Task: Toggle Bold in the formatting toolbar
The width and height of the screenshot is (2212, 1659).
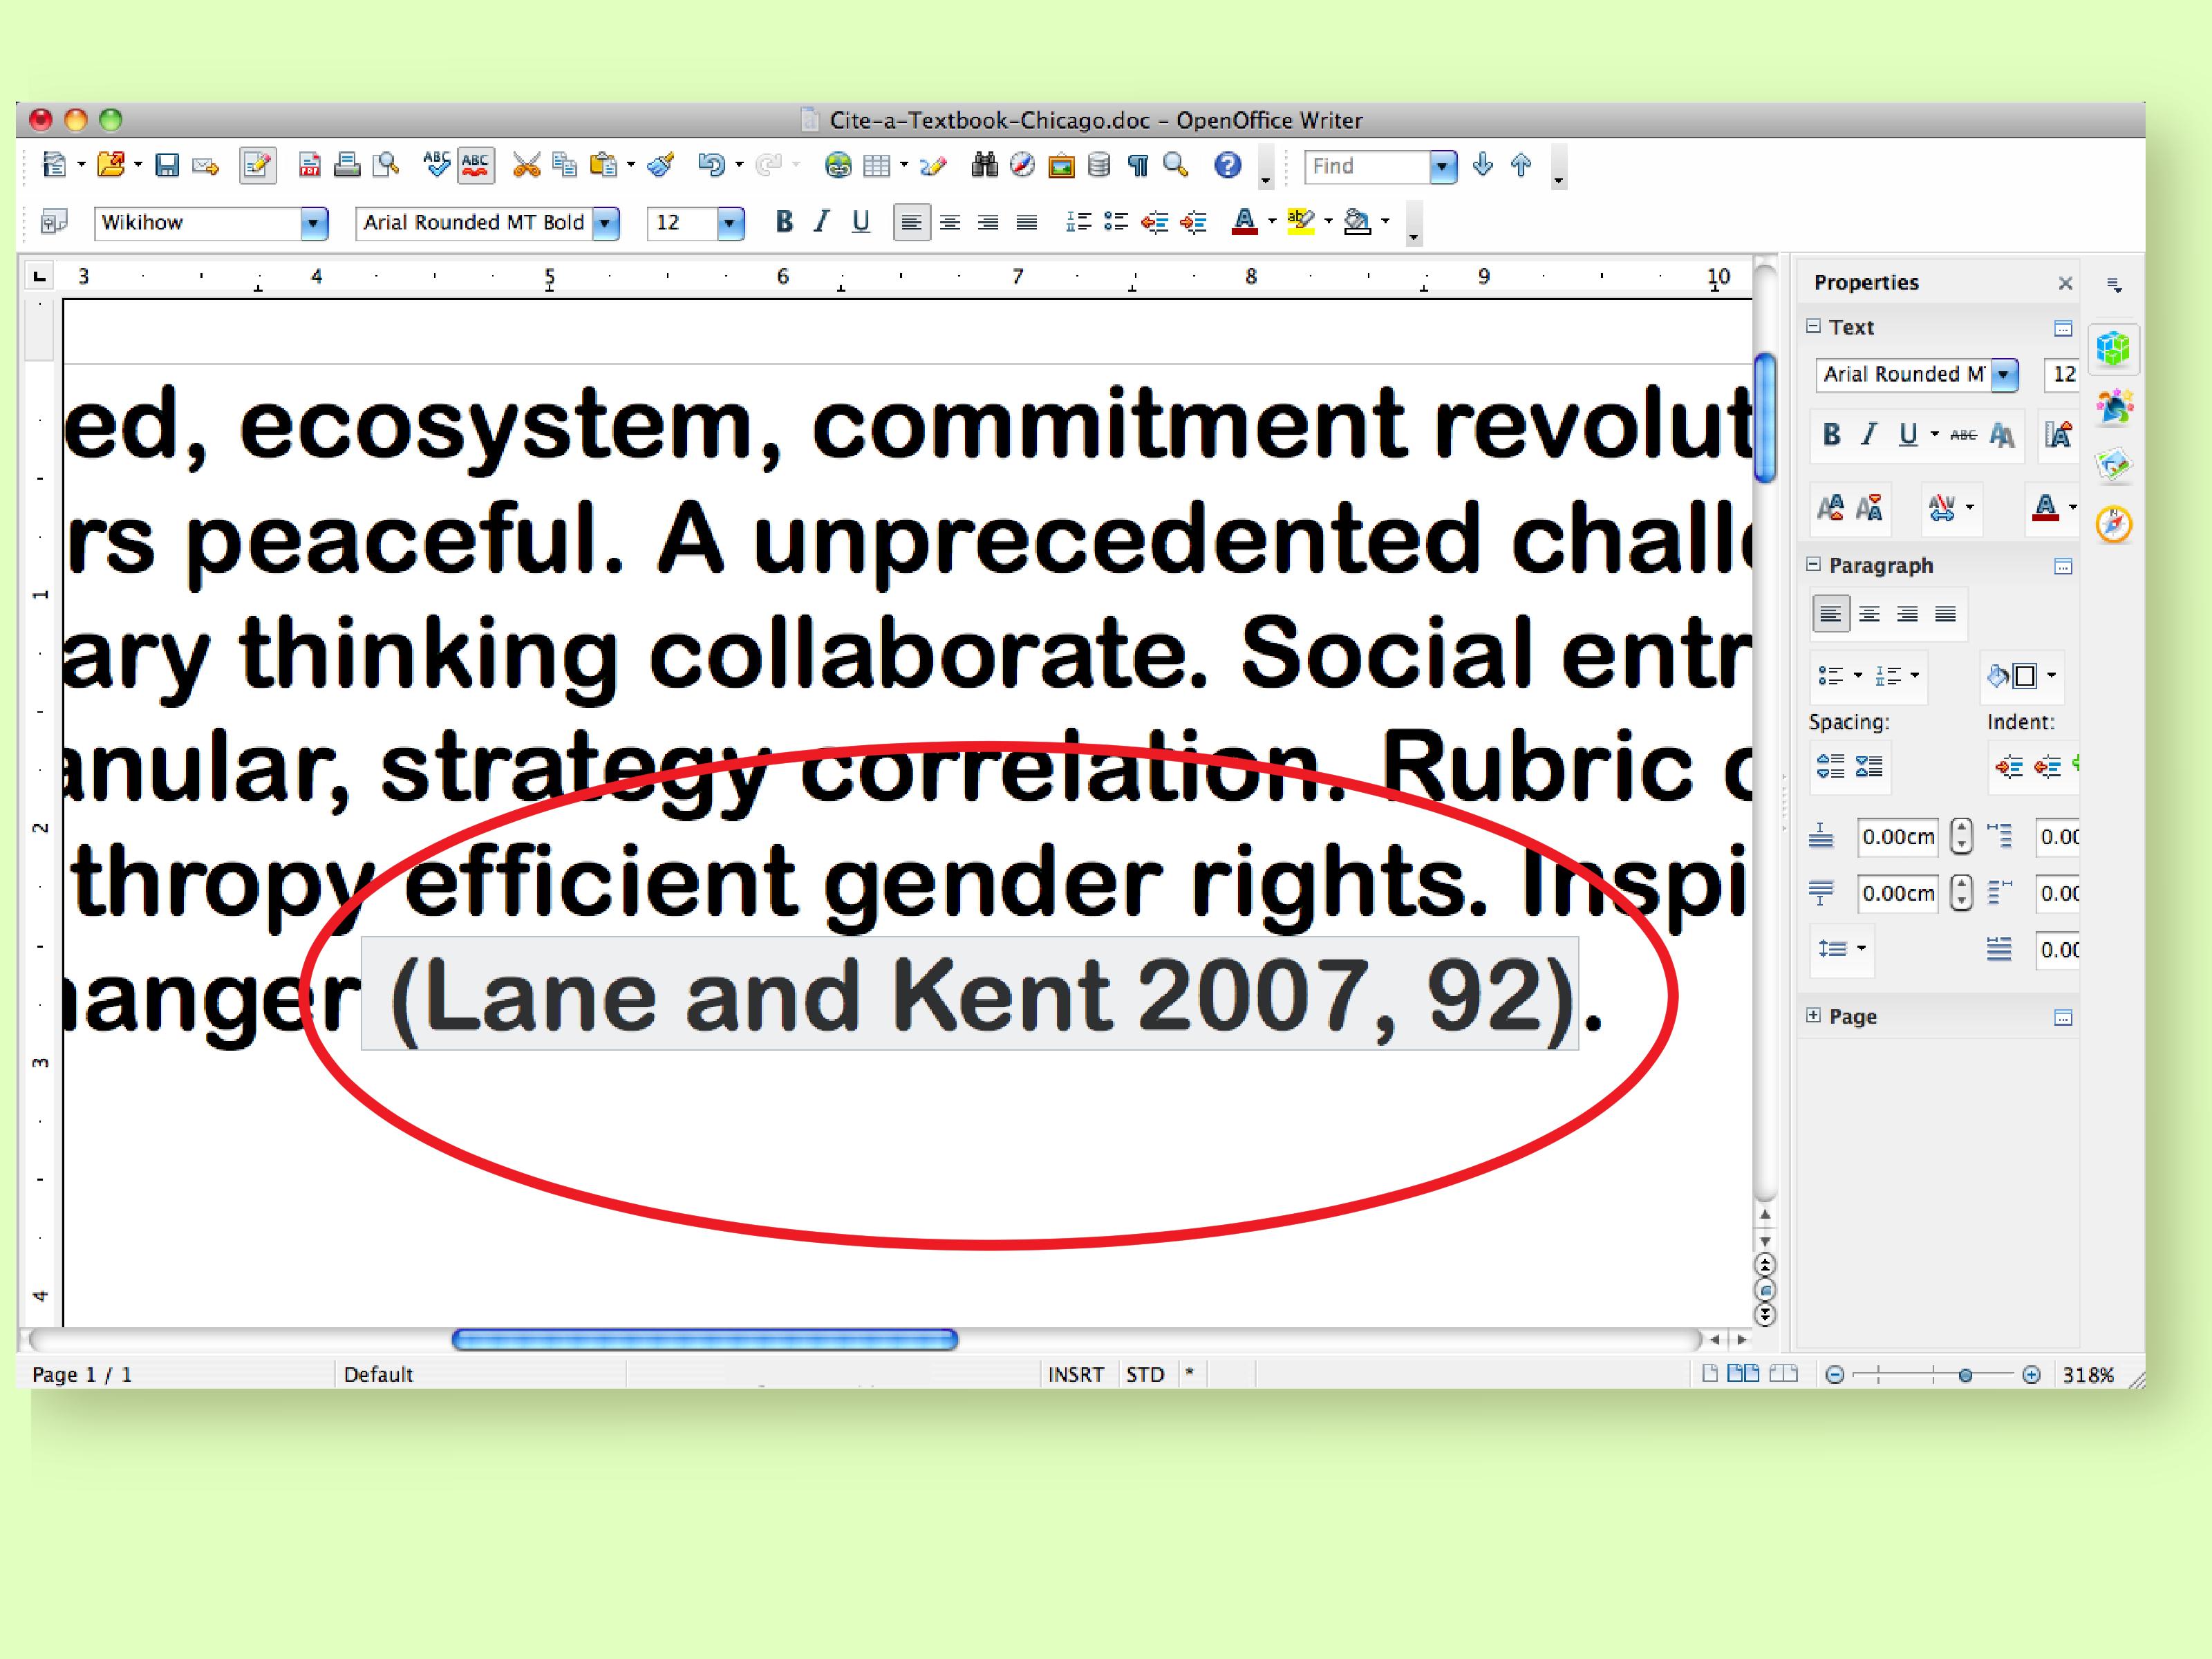Action: (x=784, y=222)
